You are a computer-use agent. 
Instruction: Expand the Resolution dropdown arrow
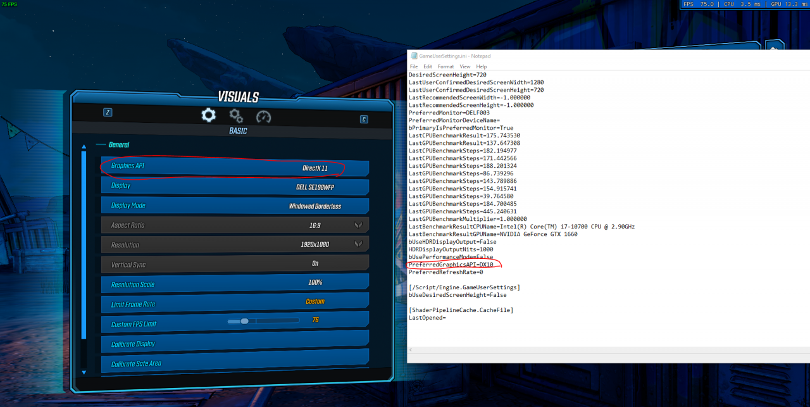[x=358, y=244]
